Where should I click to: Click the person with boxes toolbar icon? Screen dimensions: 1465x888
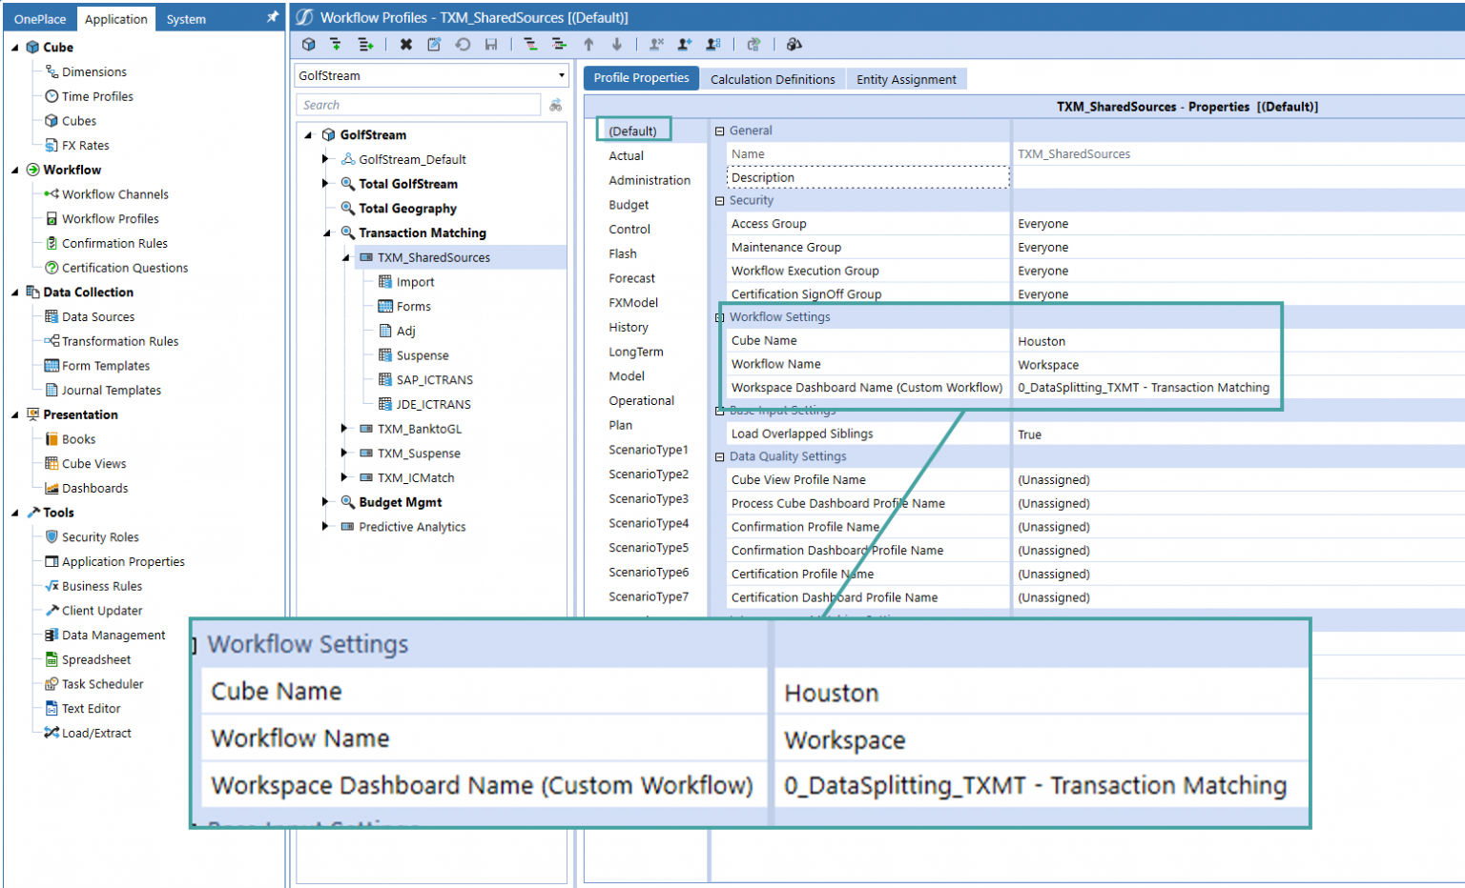coord(713,44)
